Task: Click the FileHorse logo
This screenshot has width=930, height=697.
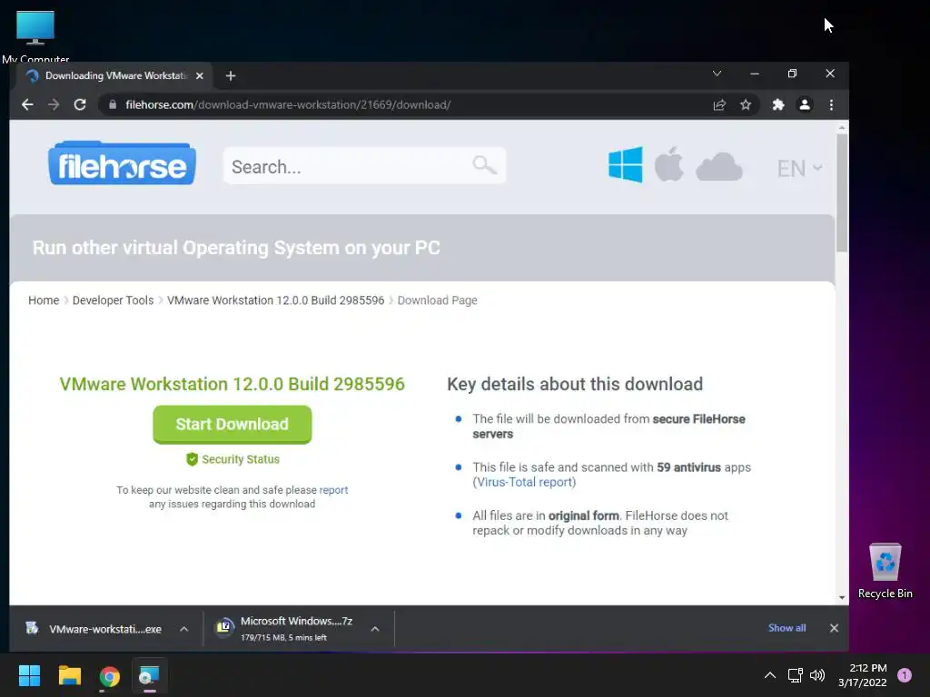Action: [x=122, y=163]
